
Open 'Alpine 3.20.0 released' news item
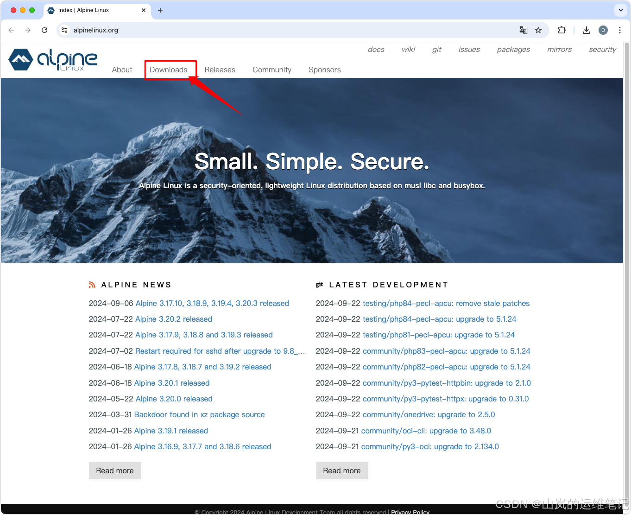pos(174,399)
